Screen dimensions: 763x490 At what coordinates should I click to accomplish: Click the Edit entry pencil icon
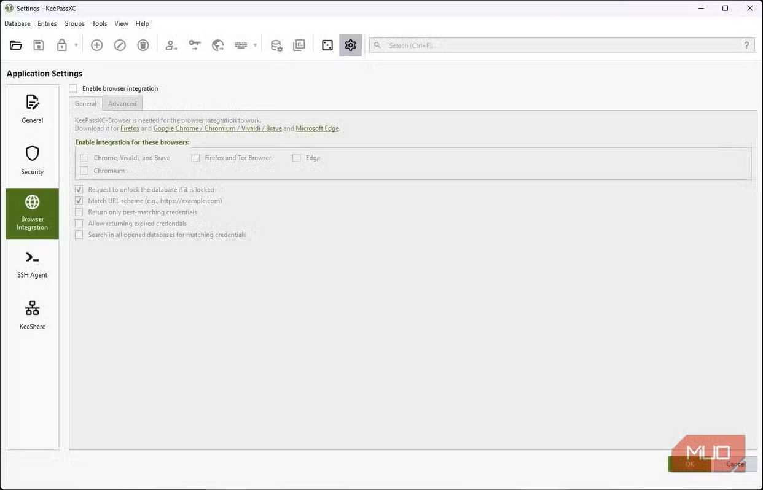[x=120, y=45]
